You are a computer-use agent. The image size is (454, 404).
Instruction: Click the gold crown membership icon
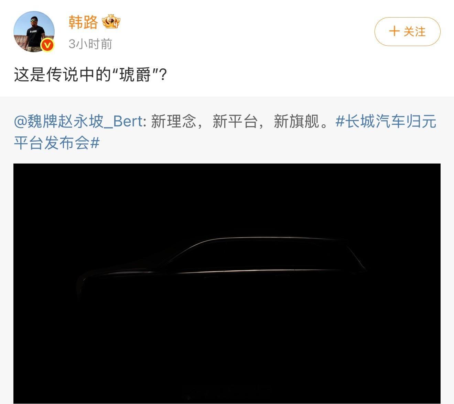111,22
